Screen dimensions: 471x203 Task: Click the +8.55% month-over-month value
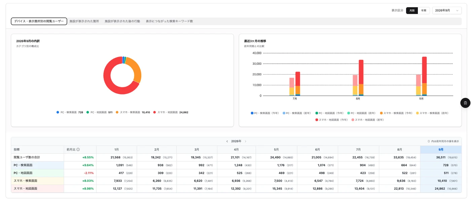click(88, 157)
